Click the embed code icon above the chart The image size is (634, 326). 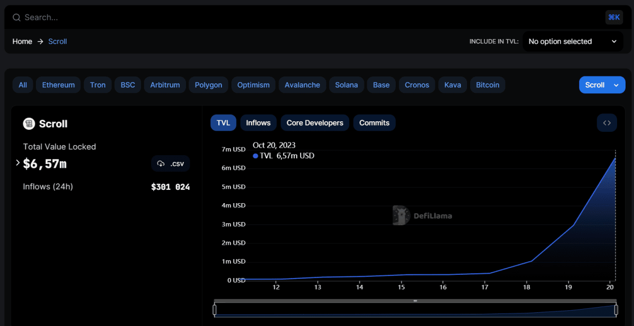[x=607, y=123]
